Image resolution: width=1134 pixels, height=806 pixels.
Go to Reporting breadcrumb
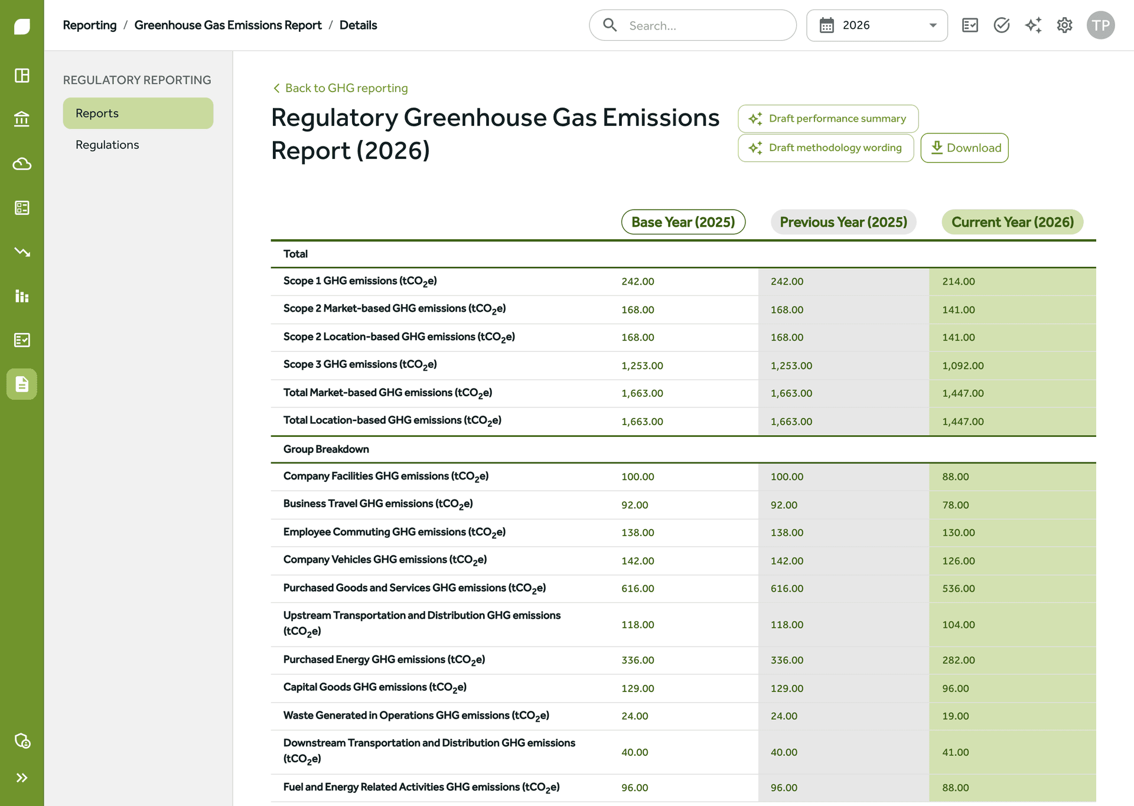click(x=90, y=25)
